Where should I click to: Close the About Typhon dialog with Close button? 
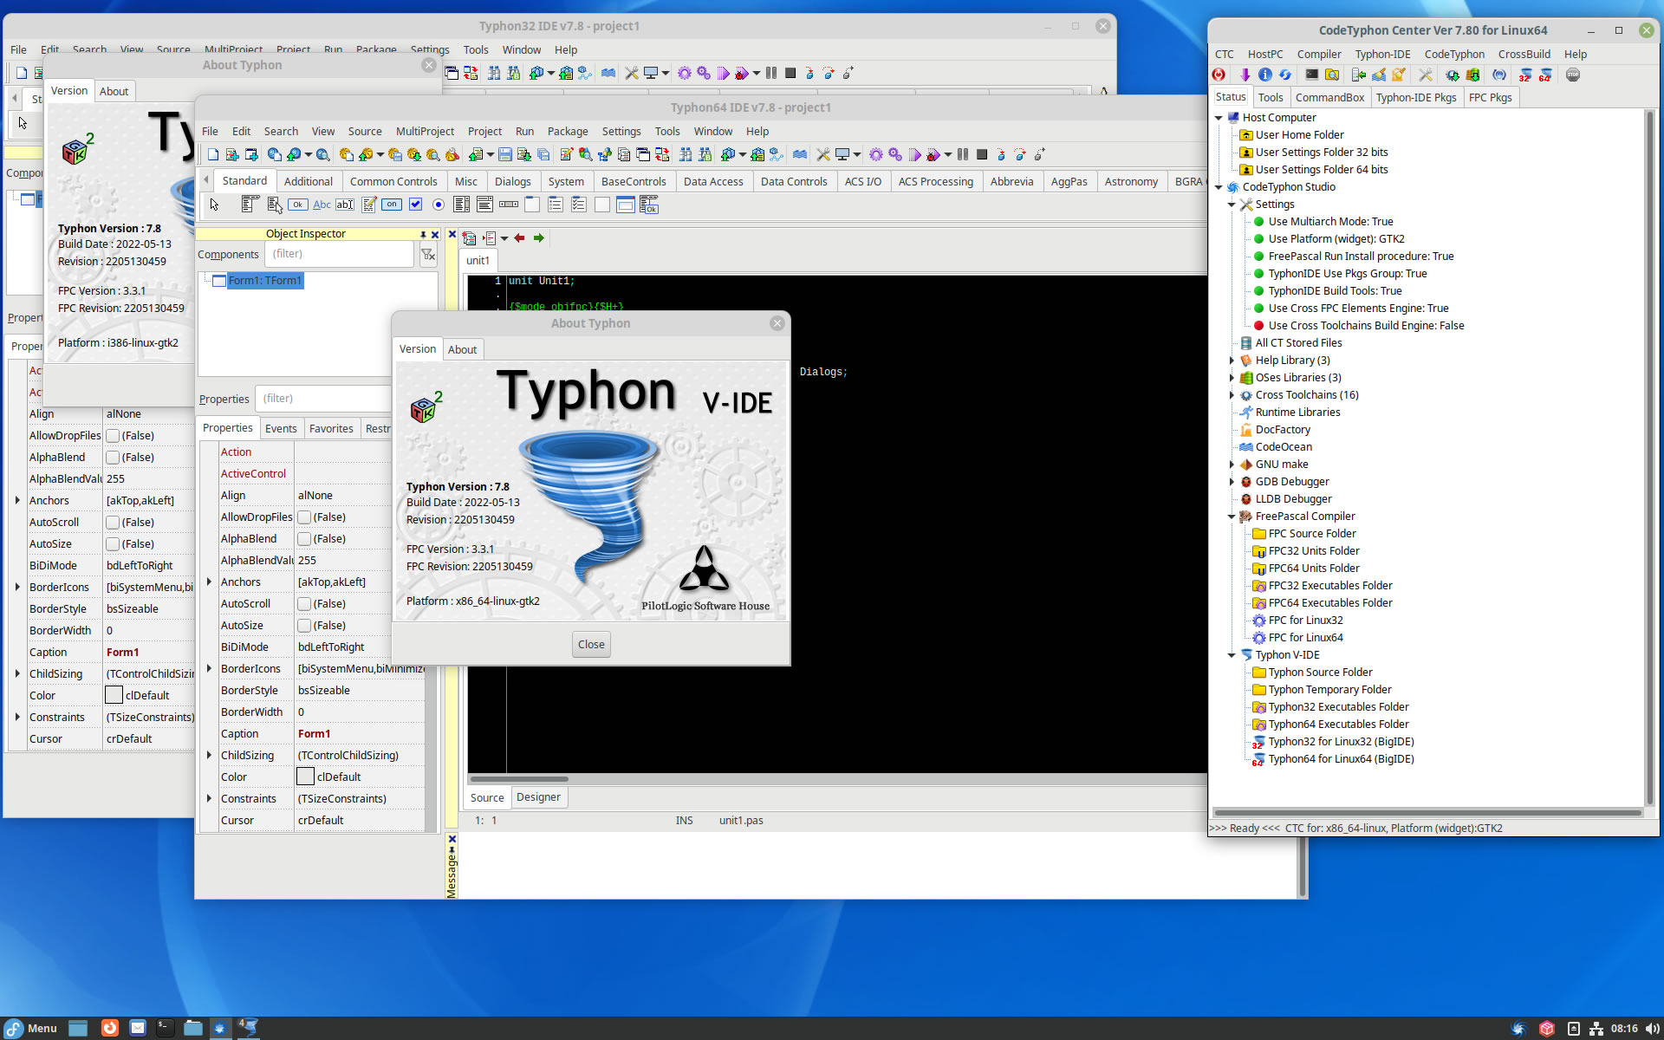[591, 644]
